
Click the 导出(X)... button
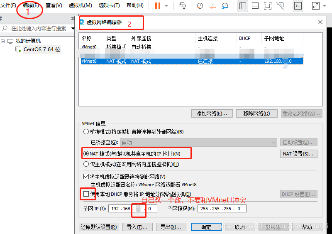[x=171, y=227]
